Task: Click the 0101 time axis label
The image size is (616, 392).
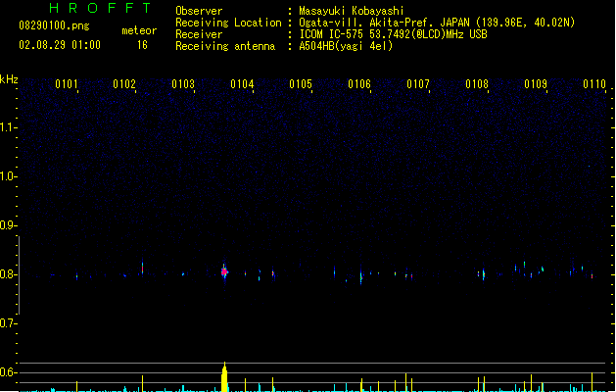Action: point(67,84)
